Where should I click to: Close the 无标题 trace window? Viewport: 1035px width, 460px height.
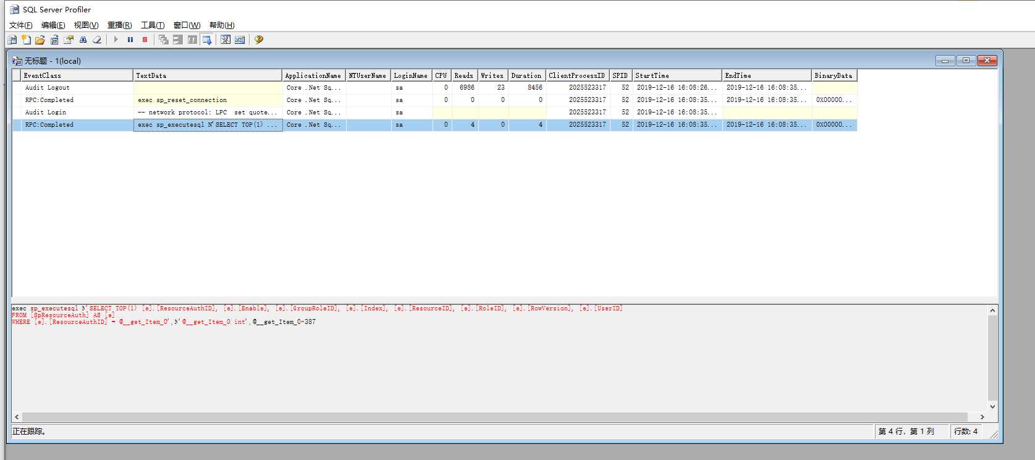coord(987,61)
